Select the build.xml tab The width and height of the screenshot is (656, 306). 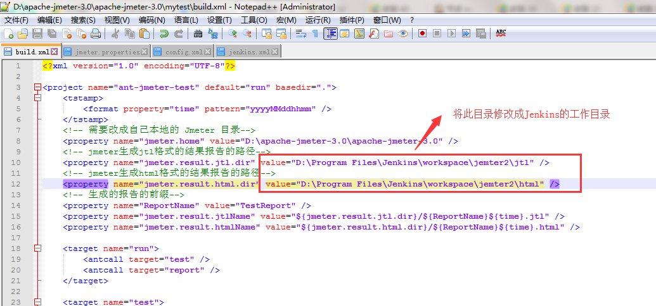click(x=31, y=52)
